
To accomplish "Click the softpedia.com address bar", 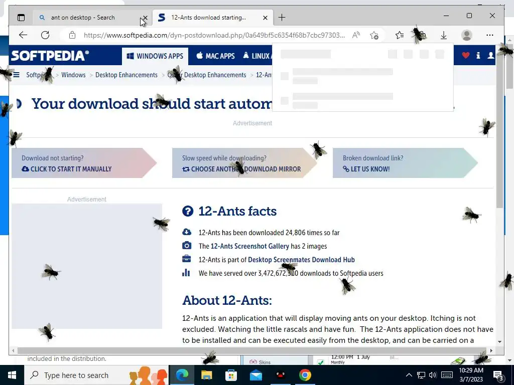I will pos(214,35).
